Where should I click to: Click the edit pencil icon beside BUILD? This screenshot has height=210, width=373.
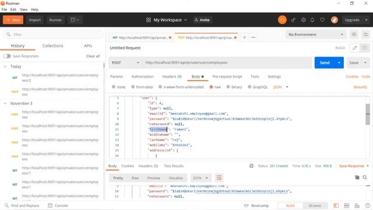(354, 48)
